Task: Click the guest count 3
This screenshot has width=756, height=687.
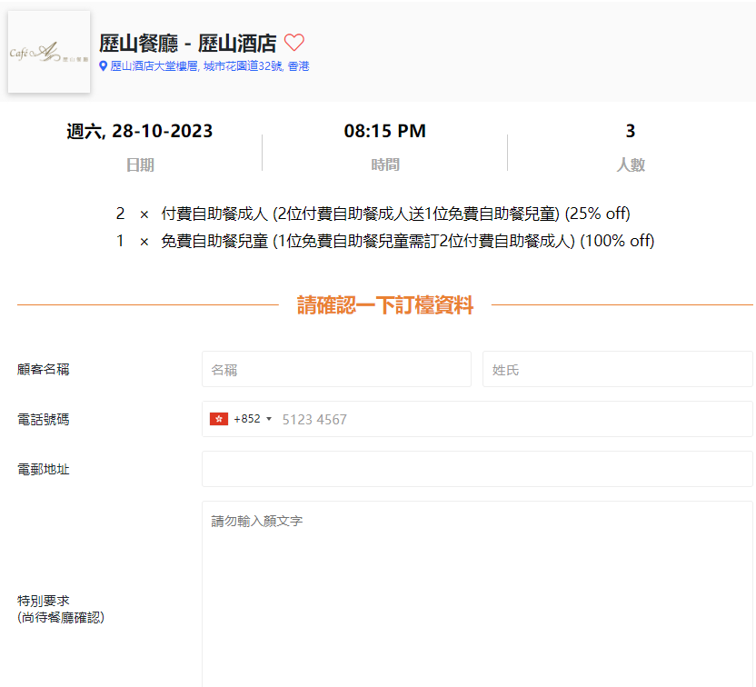Action: (x=631, y=131)
